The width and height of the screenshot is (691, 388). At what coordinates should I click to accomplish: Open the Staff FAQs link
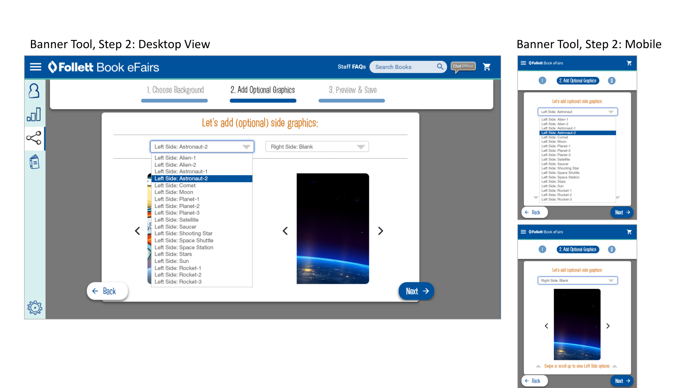pos(352,67)
